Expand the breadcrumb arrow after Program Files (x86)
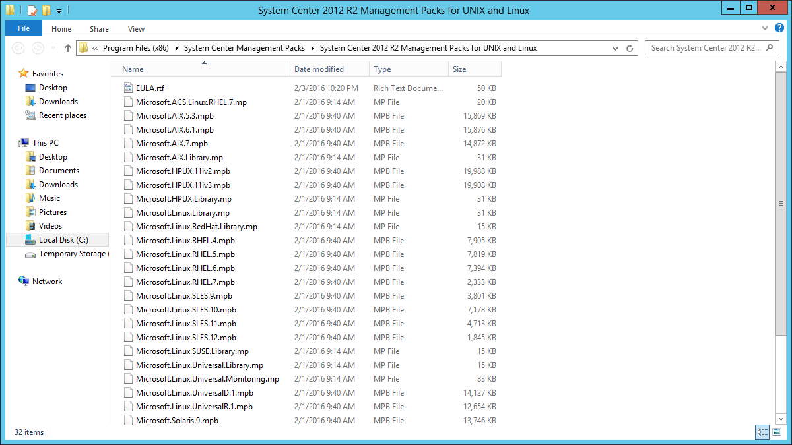The image size is (792, 445). [x=177, y=48]
